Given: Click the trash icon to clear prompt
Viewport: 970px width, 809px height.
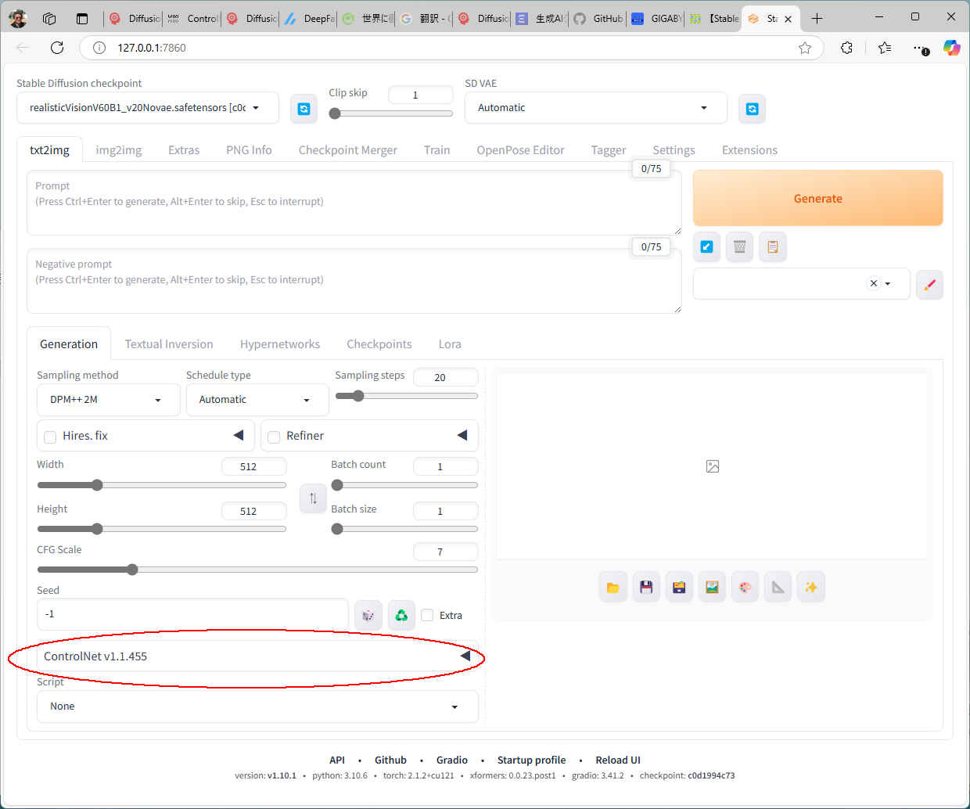Looking at the screenshot, I should pos(739,247).
